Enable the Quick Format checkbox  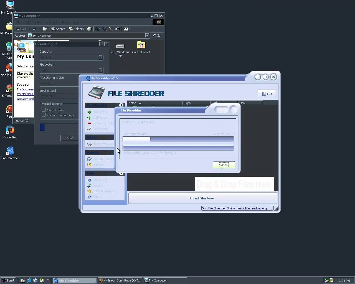click(x=44, y=110)
